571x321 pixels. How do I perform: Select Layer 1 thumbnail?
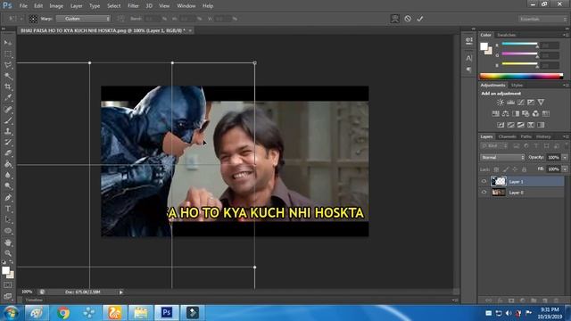(x=499, y=181)
